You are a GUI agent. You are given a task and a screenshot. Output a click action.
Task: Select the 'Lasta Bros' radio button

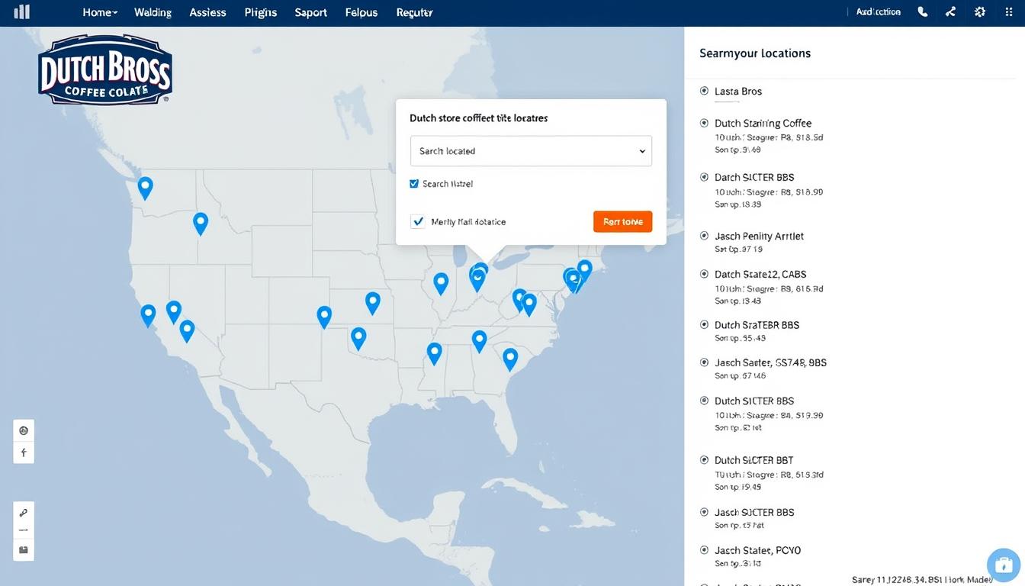click(x=704, y=91)
